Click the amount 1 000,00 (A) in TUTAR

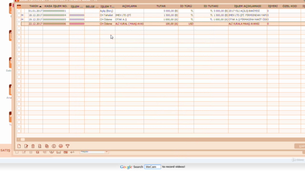(x=171, y=19)
